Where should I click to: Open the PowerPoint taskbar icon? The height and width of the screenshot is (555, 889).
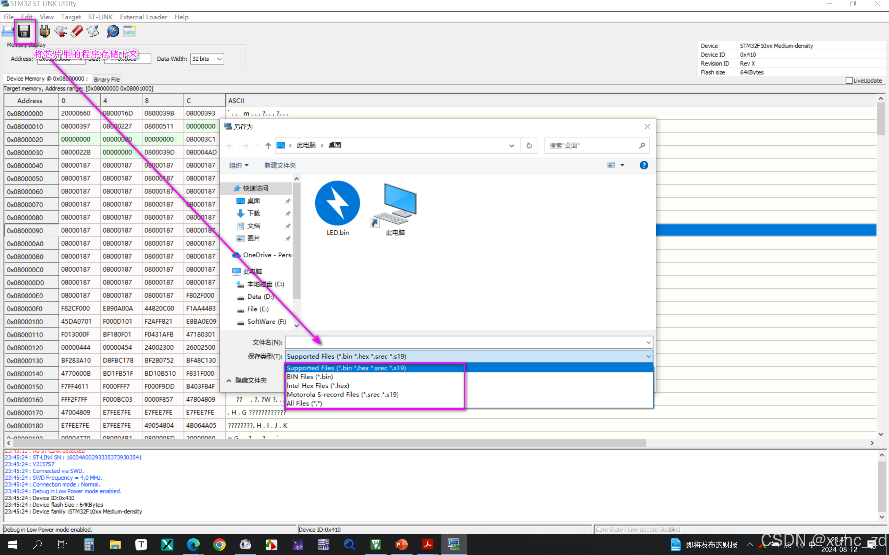coord(401,544)
